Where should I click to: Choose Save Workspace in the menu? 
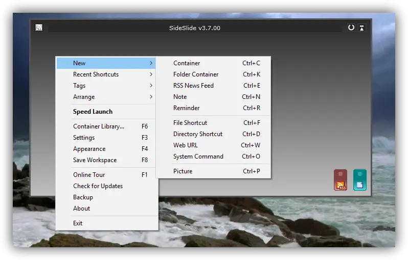click(x=106, y=160)
